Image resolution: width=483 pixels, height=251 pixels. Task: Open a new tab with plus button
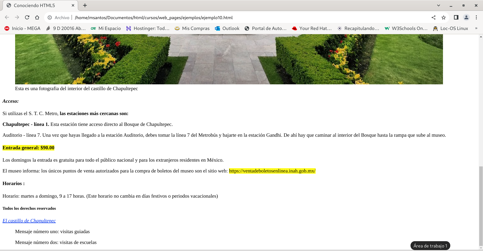click(85, 5)
